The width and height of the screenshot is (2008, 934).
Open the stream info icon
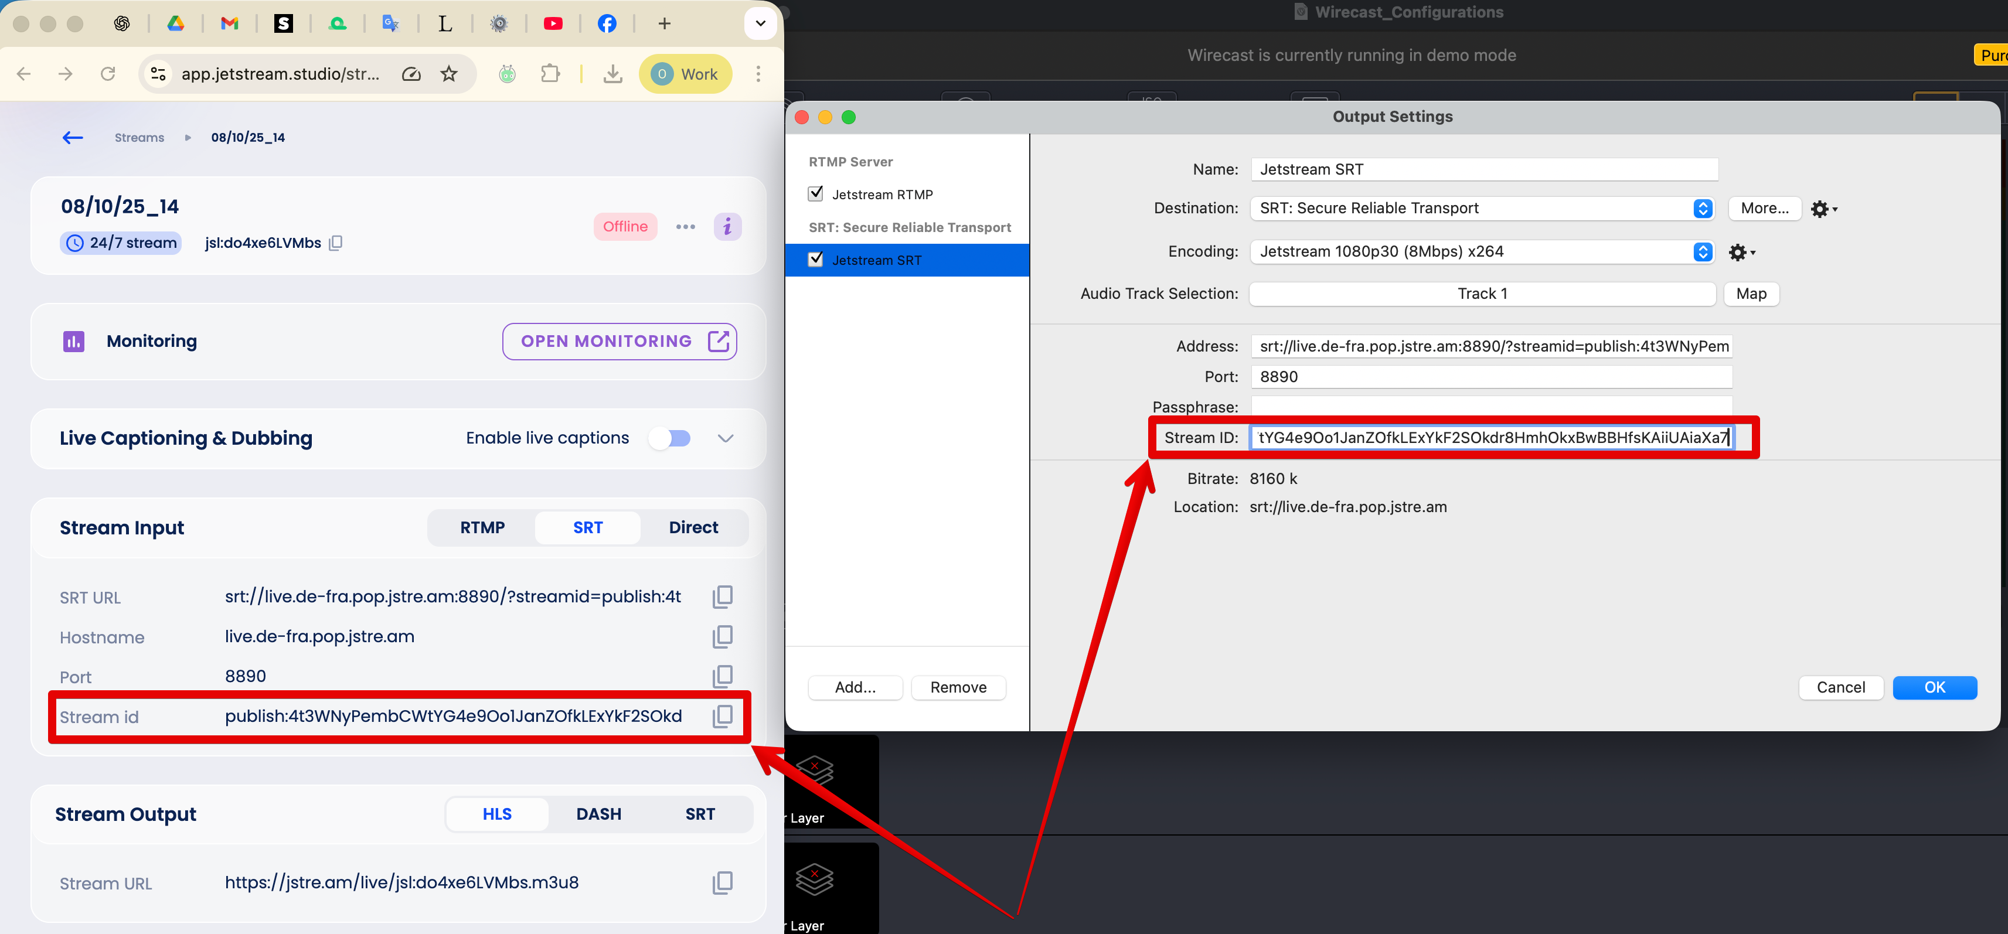coord(727,227)
